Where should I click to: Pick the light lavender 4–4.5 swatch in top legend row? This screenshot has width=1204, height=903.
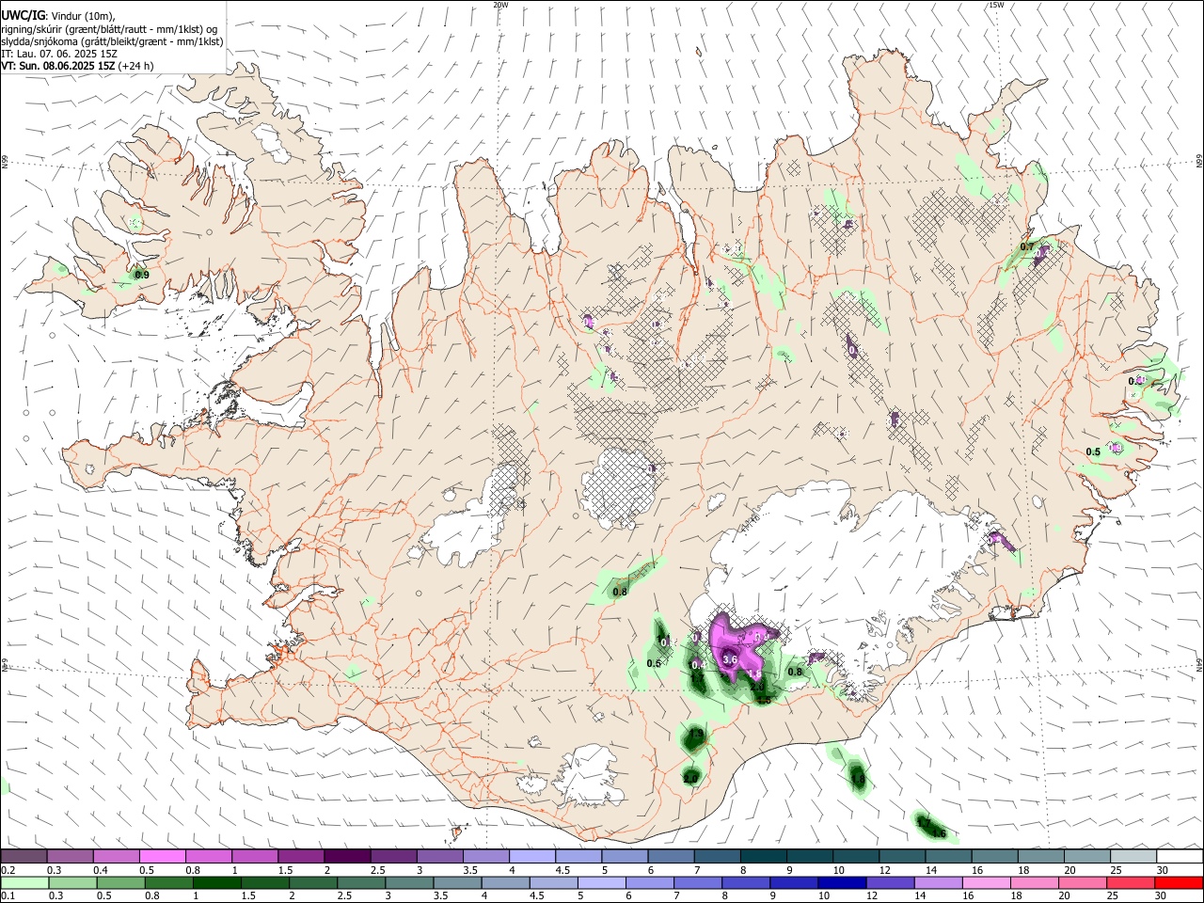pyautogui.click(x=532, y=856)
